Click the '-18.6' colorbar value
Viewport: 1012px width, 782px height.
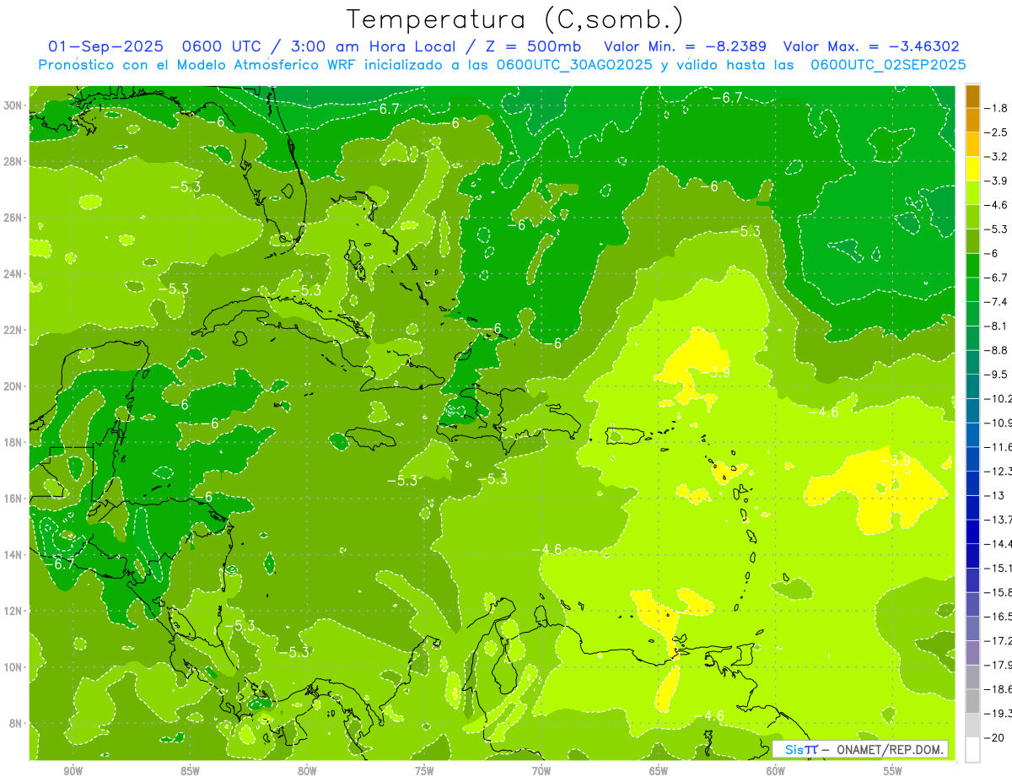[999, 689]
